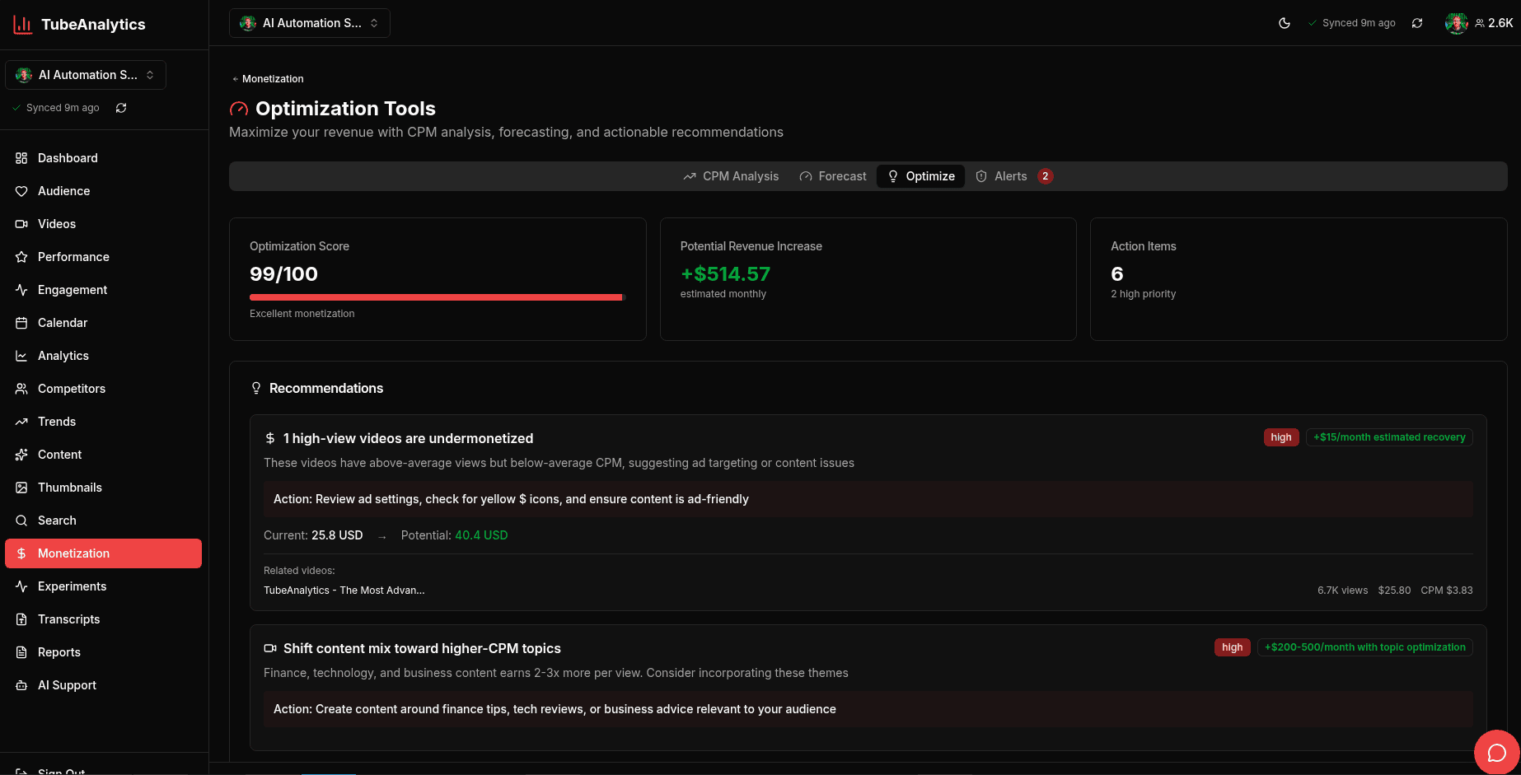Open the chat bubble in bottom corner
1521x775 pixels.
click(1497, 752)
